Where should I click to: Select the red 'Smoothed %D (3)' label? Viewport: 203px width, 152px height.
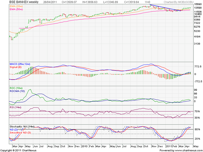(x=20, y=133)
